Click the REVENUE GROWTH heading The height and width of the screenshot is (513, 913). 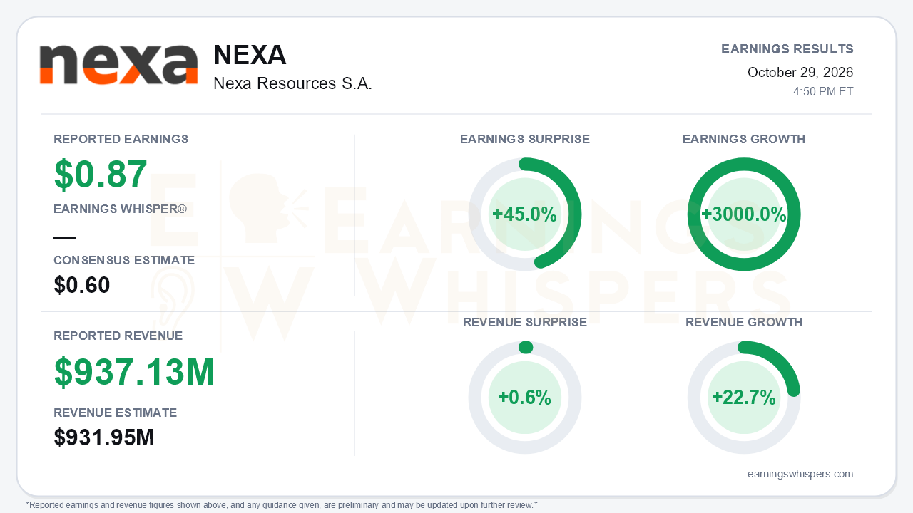[744, 322]
